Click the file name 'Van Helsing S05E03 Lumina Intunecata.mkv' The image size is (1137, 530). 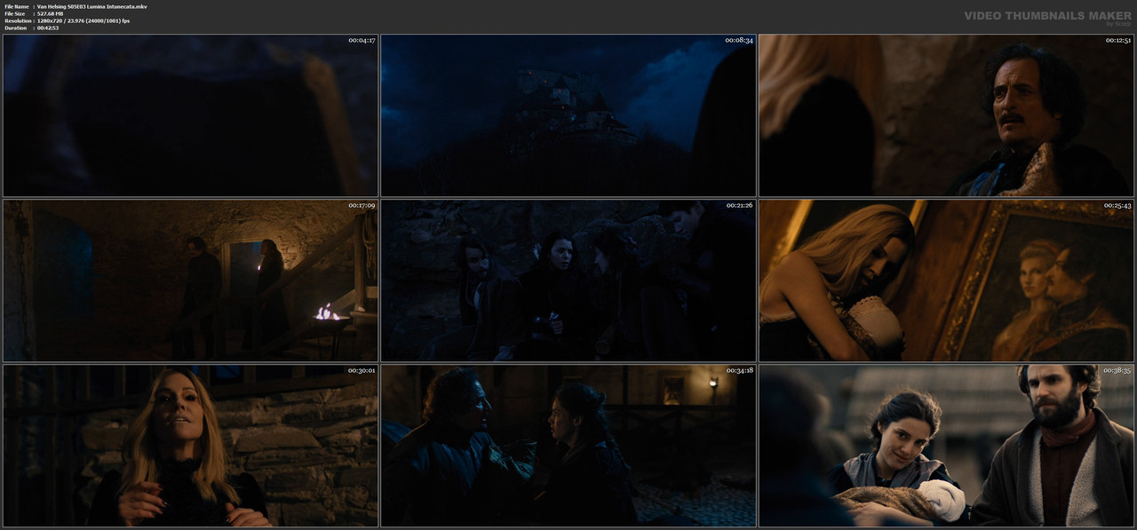coord(92,6)
